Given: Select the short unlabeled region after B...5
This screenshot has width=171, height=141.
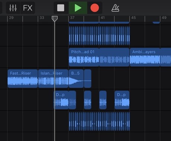Looking at the screenshot, I should (88, 79).
